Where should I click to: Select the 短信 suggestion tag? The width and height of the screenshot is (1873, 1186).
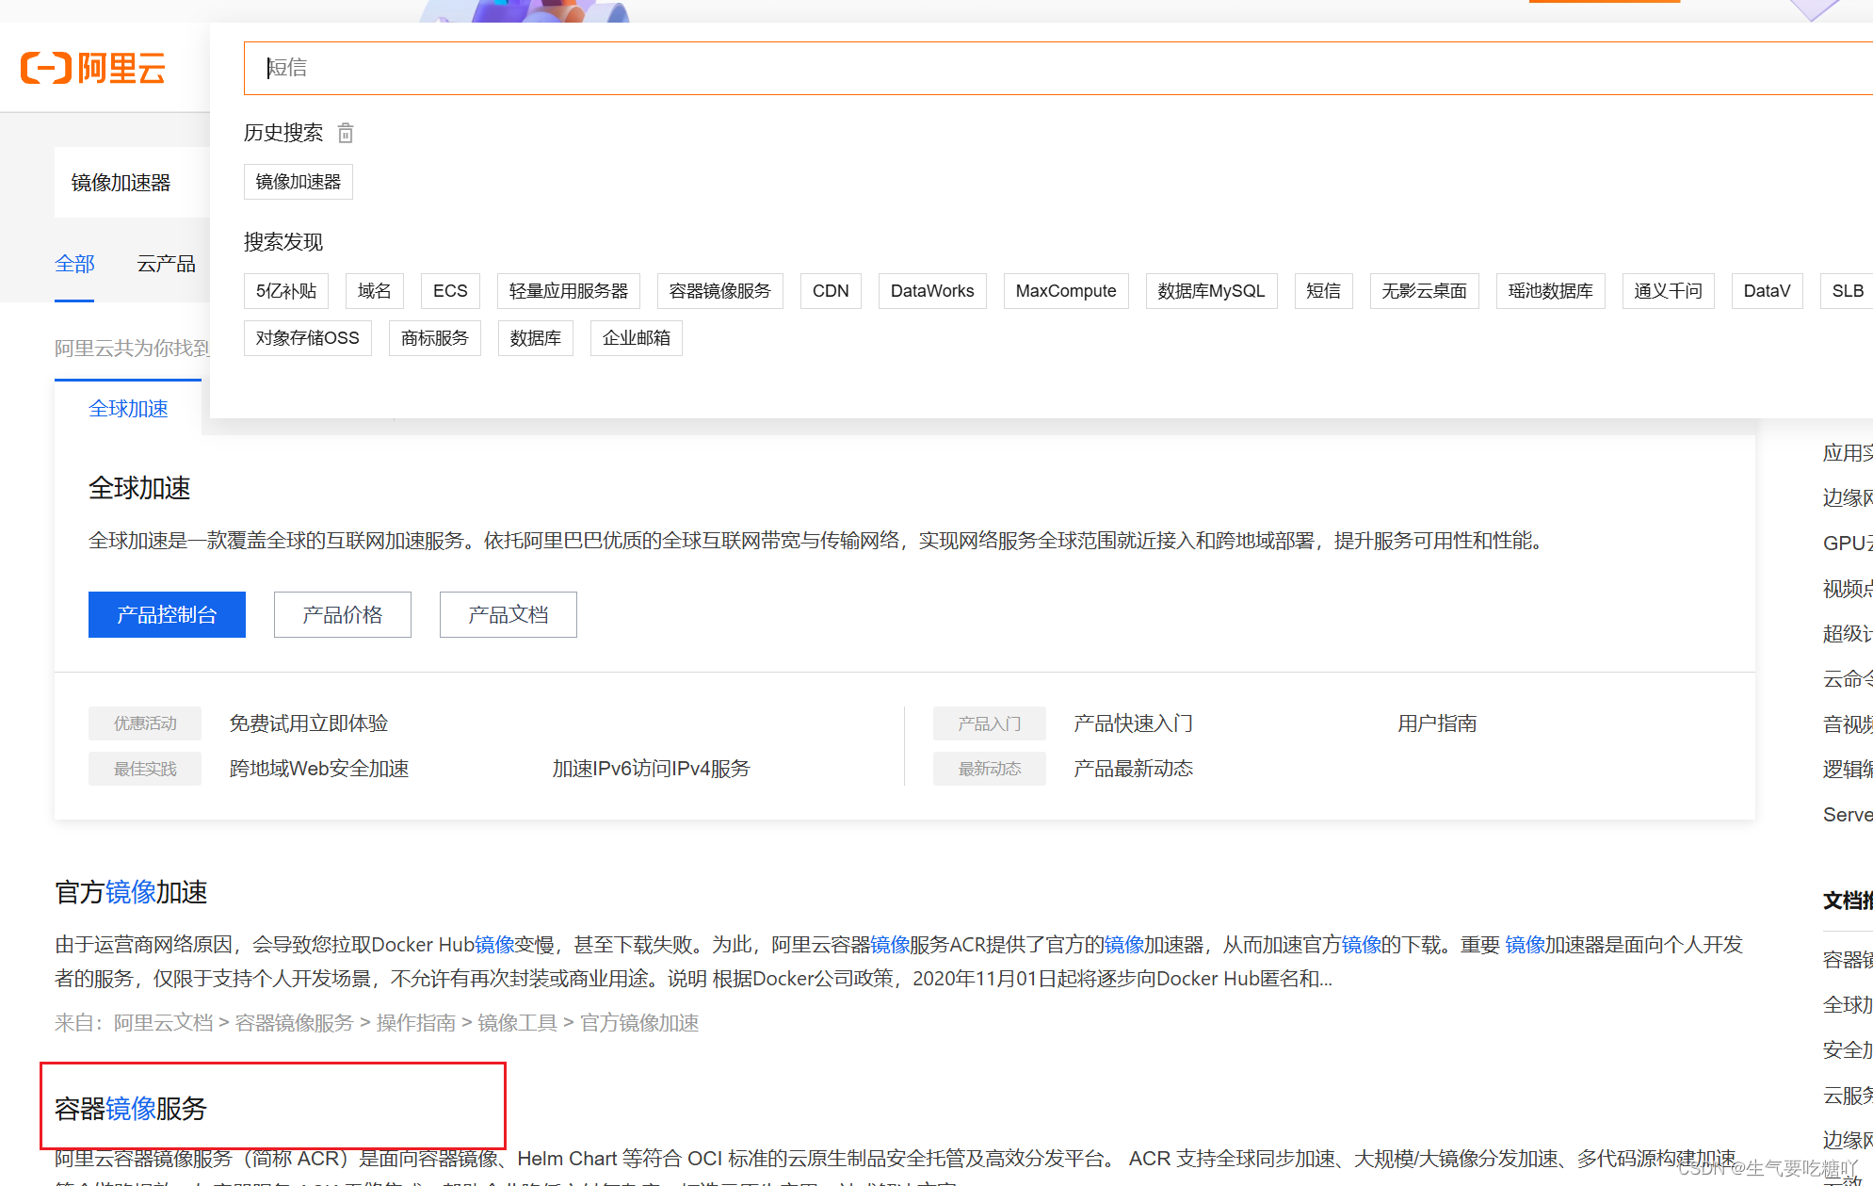click(1324, 291)
